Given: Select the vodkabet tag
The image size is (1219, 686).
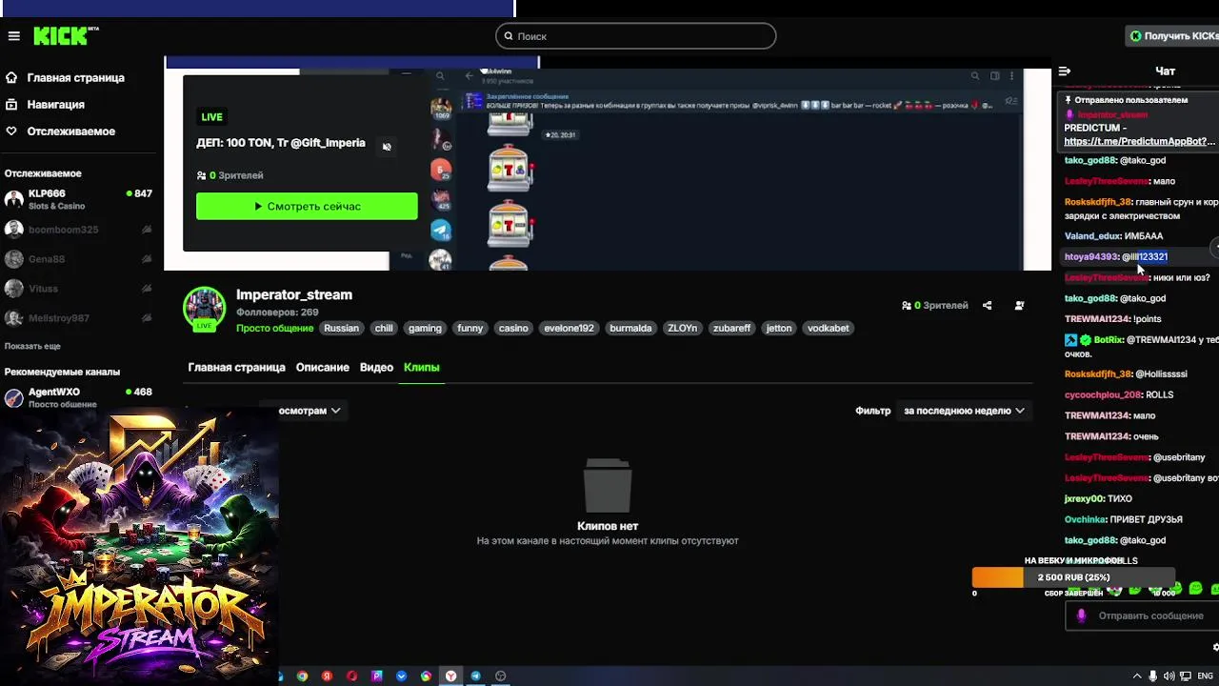Looking at the screenshot, I should point(828,328).
